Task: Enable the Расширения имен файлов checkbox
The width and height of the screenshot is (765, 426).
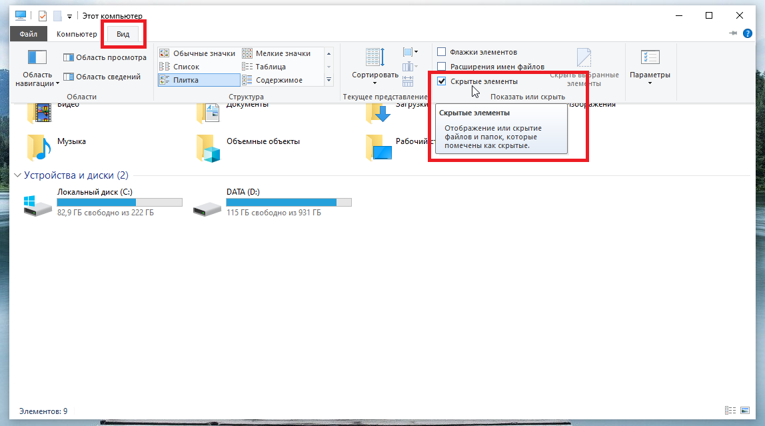Action: pyautogui.click(x=442, y=67)
